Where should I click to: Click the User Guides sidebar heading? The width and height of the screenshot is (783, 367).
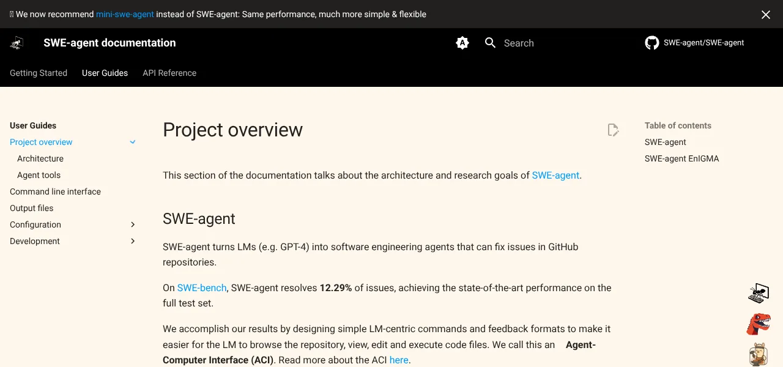[x=33, y=125]
